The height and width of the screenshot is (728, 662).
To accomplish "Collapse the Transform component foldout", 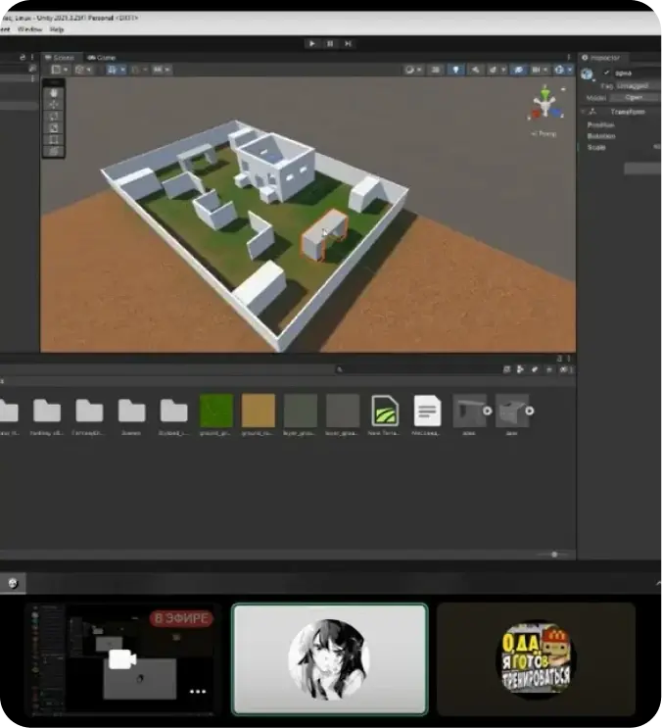I will [583, 112].
